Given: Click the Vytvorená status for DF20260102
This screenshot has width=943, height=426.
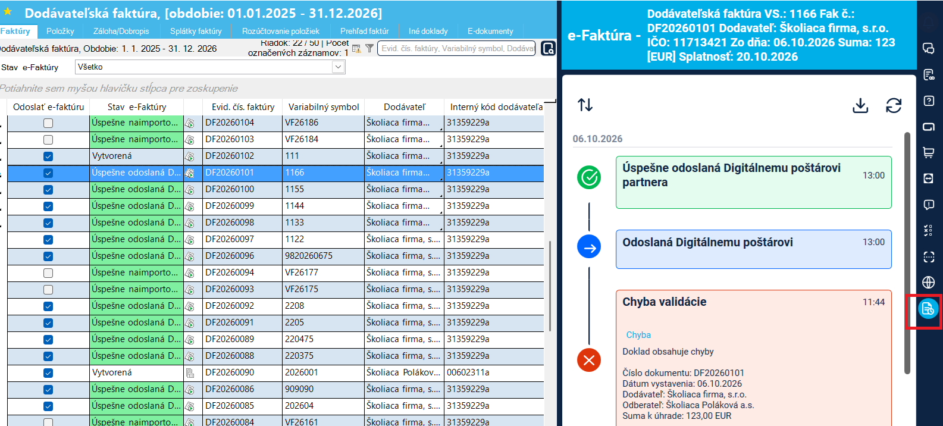Looking at the screenshot, I should [x=137, y=156].
